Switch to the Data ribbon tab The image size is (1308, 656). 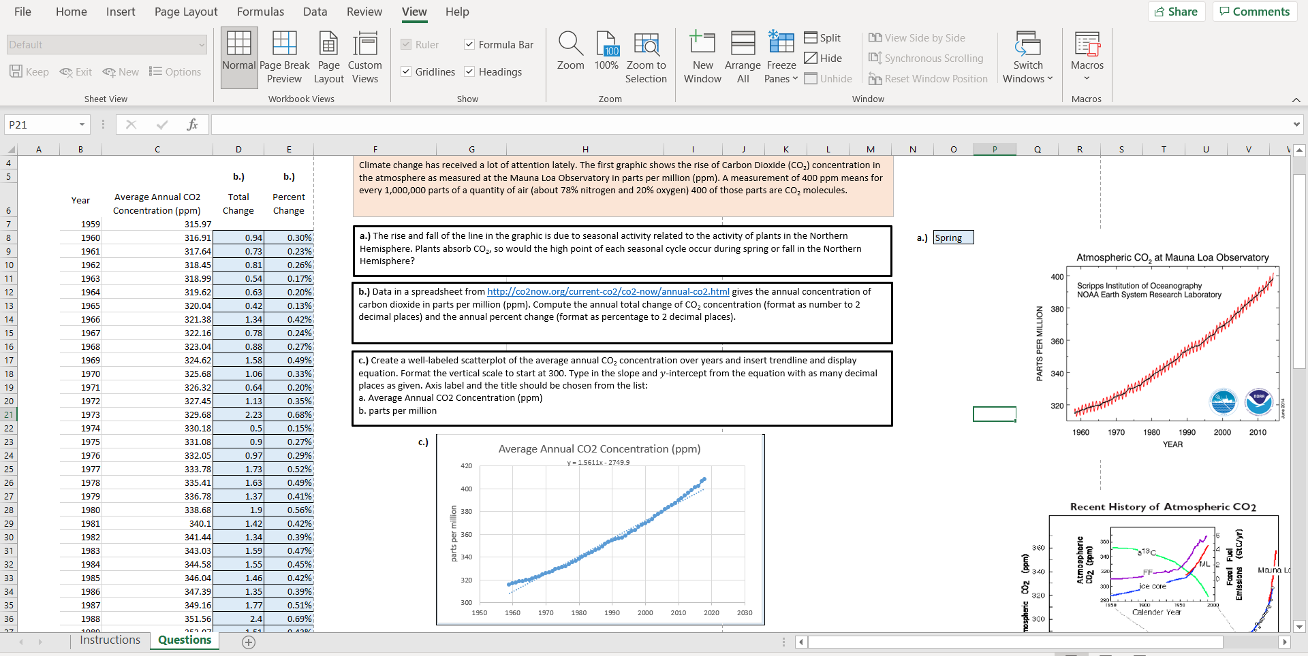click(315, 12)
